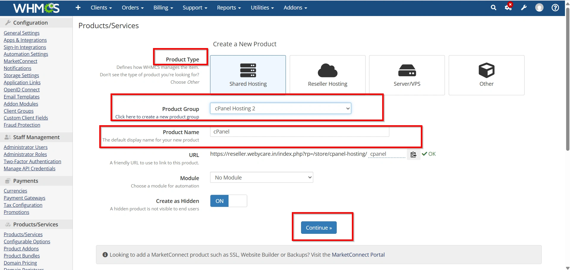Open the search magnifier icon
This screenshot has height=270, width=570.
point(493,8)
